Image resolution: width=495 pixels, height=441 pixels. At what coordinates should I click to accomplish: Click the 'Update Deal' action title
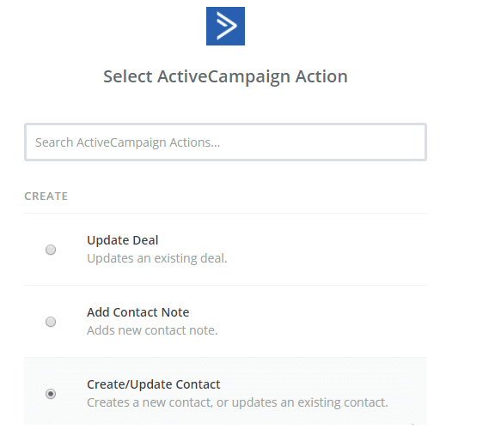[123, 240]
